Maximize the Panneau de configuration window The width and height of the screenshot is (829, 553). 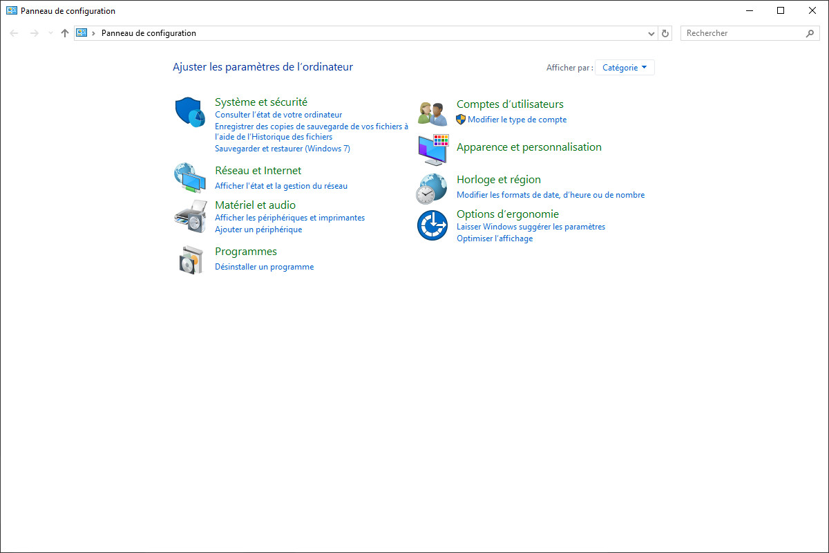pyautogui.click(x=781, y=10)
